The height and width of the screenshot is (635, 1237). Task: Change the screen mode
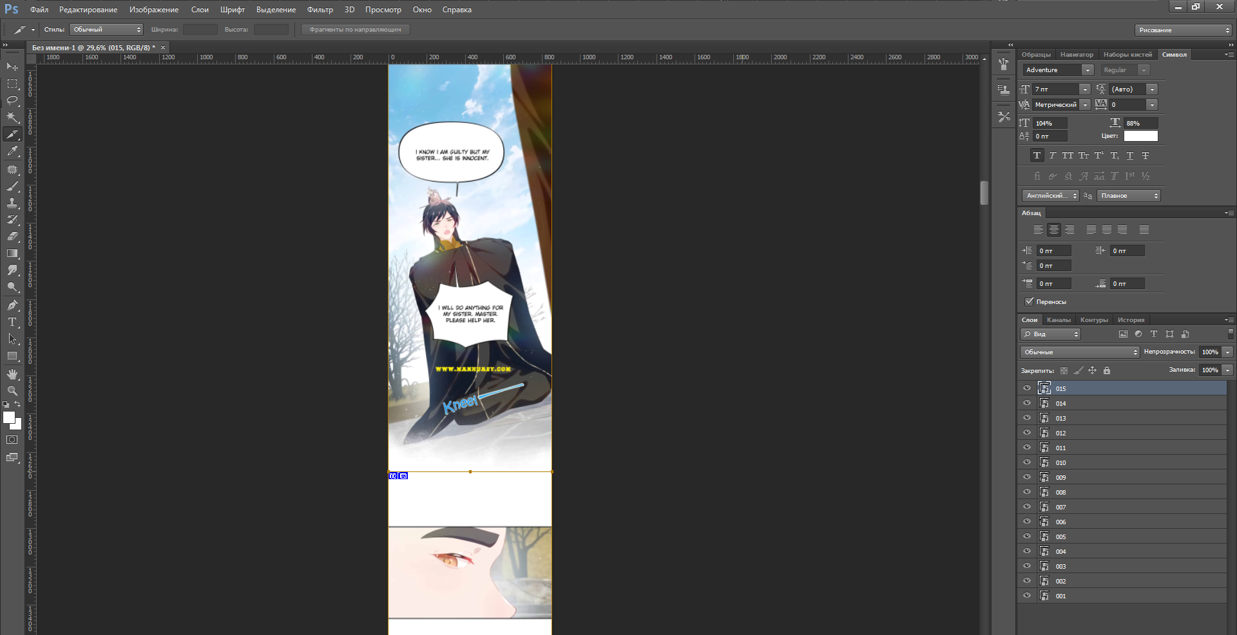(x=12, y=457)
